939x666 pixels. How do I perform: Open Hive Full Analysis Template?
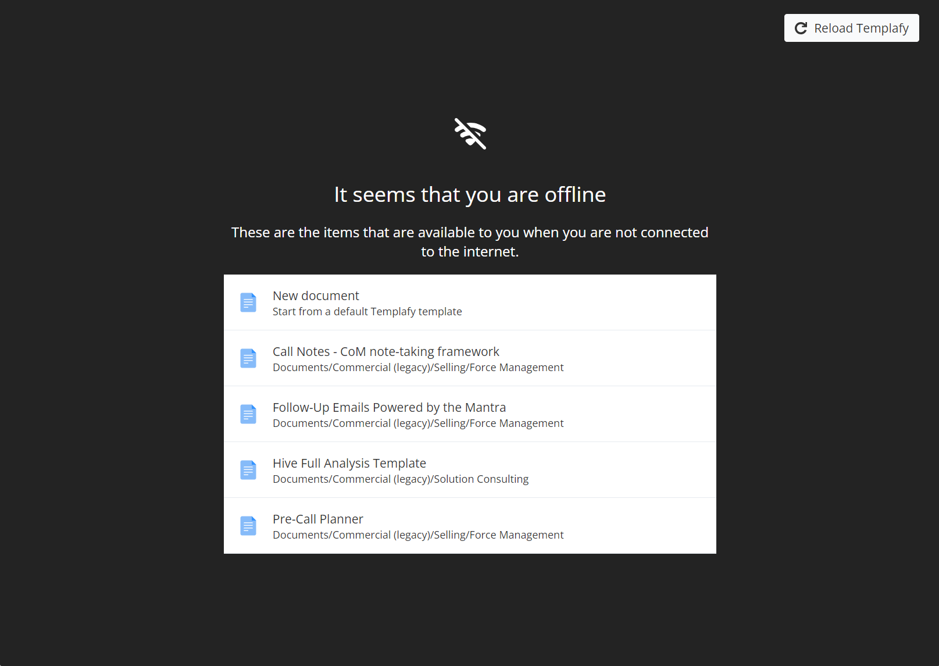click(x=349, y=463)
